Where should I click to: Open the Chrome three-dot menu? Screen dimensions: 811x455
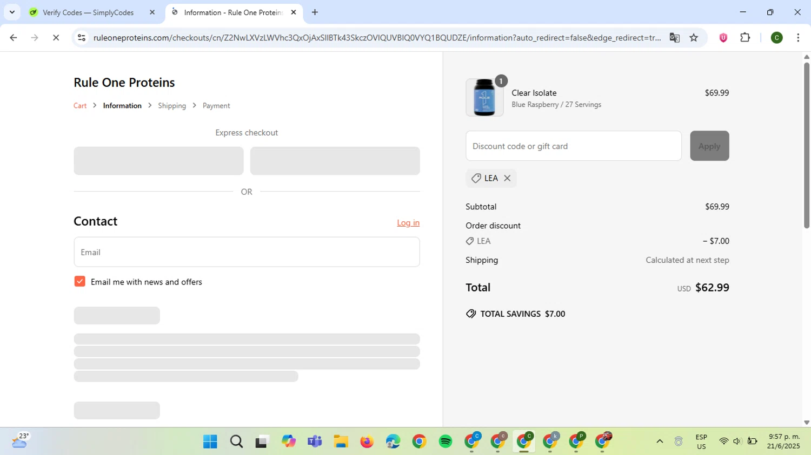click(x=798, y=38)
